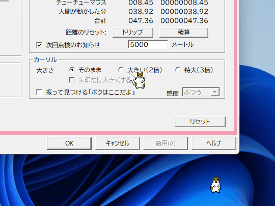
Task: Open ヘルプ button
Action: (x=214, y=143)
